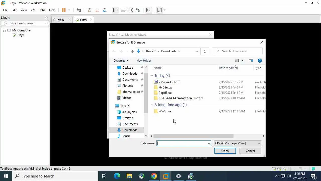This screenshot has width=321, height=181.
Task: Open the CD-ROM images file type dropdown
Action: [x=238, y=143]
